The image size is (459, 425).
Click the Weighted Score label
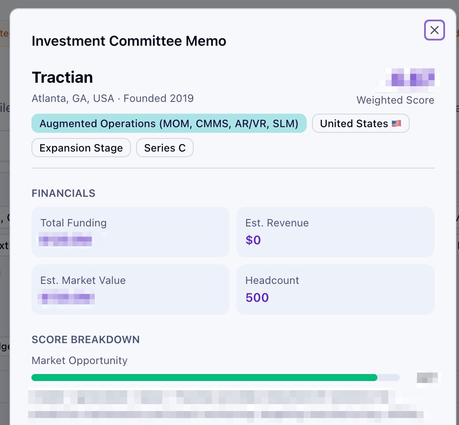pyautogui.click(x=395, y=100)
